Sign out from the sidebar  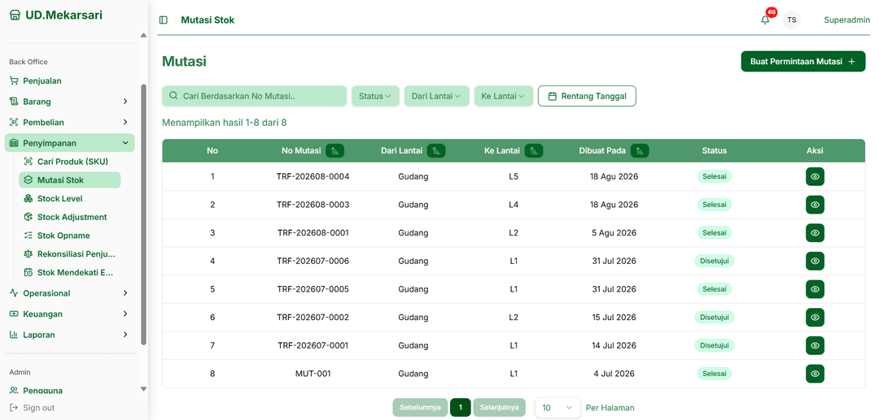(x=33, y=408)
